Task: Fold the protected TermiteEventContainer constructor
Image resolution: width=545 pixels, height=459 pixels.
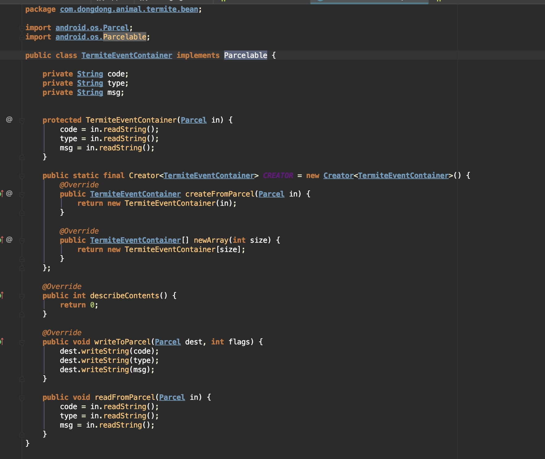Action: [x=22, y=121]
